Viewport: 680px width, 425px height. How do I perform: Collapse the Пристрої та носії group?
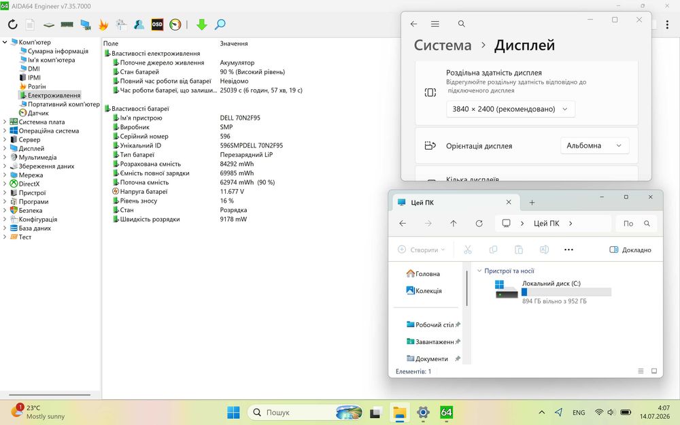(479, 271)
